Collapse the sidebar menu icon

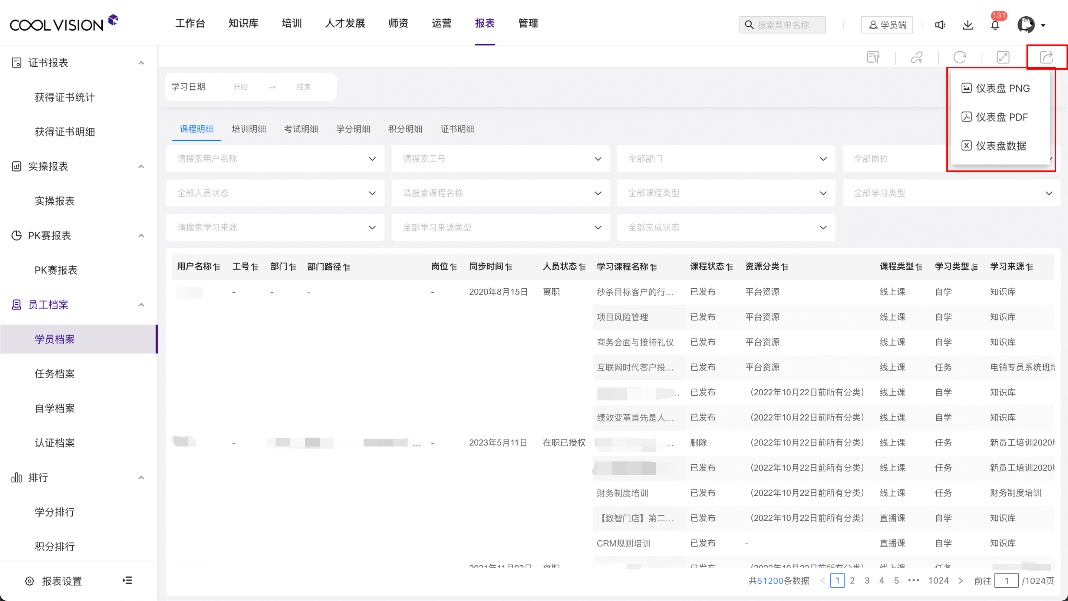coord(128,580)
